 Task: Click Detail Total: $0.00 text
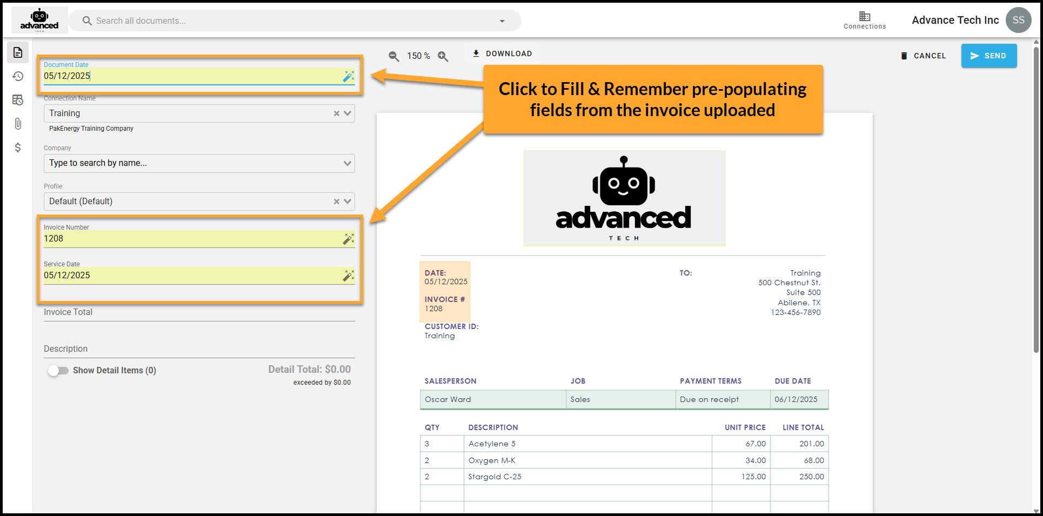pyautogui.click(x=310, y=370)
